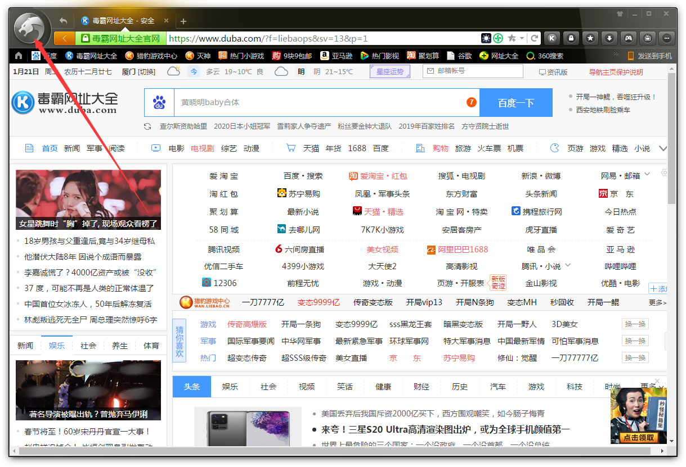Click 换一换 next to the 3D美女 row
Screen dimensions: 686x467
coord(635,324)
